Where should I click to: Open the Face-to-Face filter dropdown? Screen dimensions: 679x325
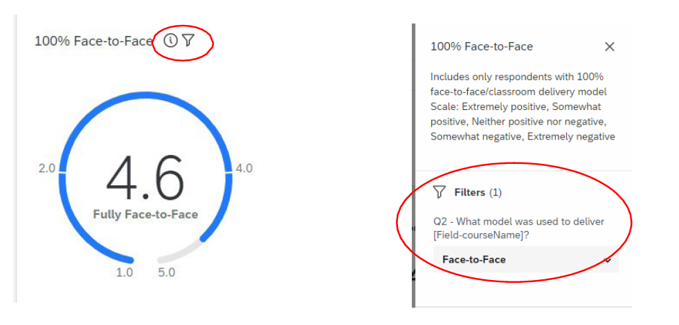[x=526, y=260]
